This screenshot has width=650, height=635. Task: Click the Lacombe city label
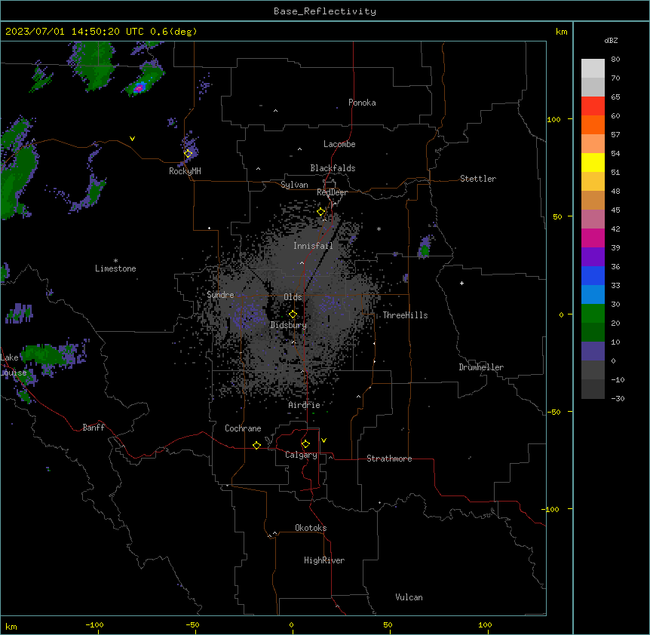point(339,144)
